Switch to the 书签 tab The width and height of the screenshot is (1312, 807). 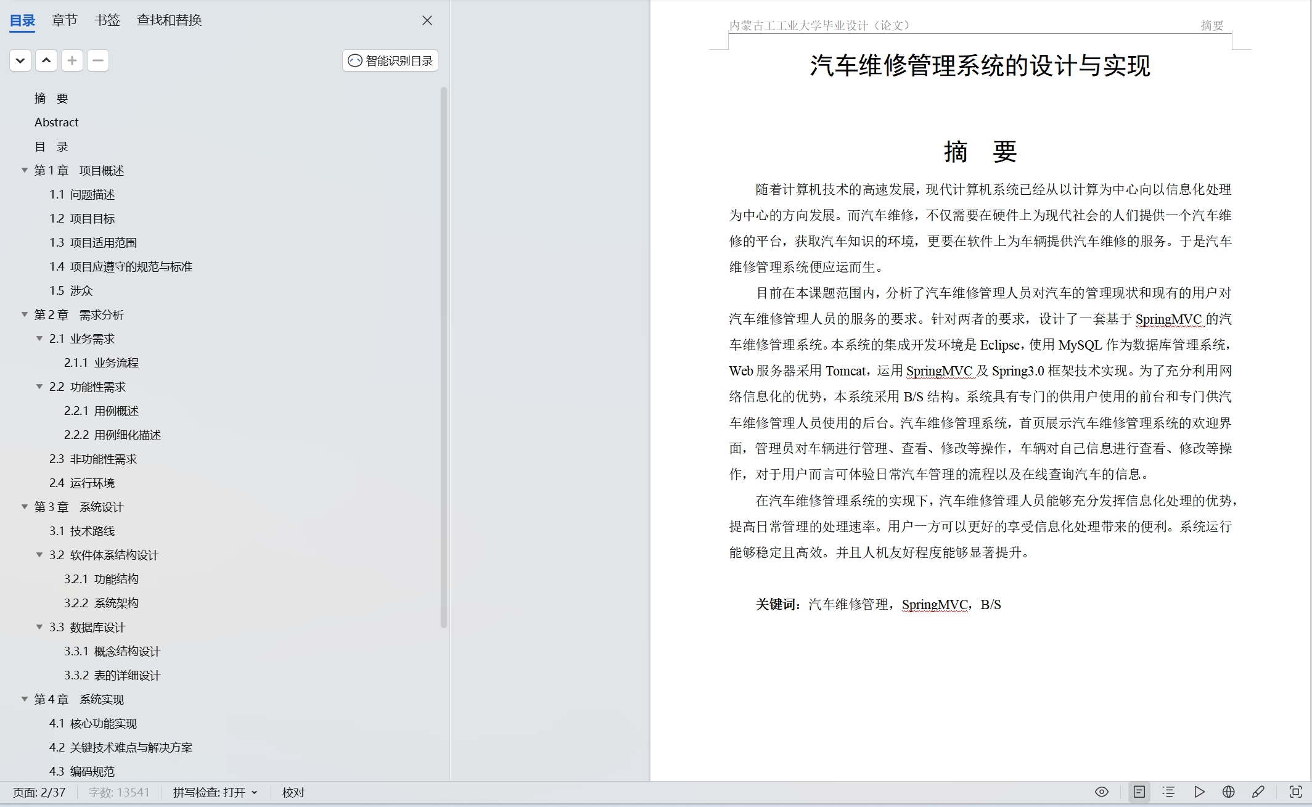click(x=107, y=20)
